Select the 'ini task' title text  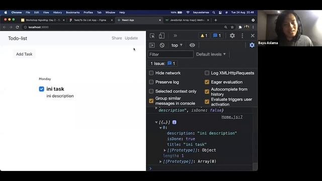tap(55, 89)
